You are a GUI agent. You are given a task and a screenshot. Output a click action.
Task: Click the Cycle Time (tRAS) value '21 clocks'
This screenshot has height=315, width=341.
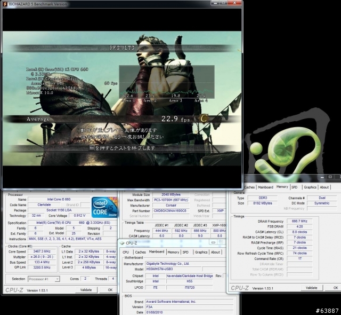coord(299,248)
